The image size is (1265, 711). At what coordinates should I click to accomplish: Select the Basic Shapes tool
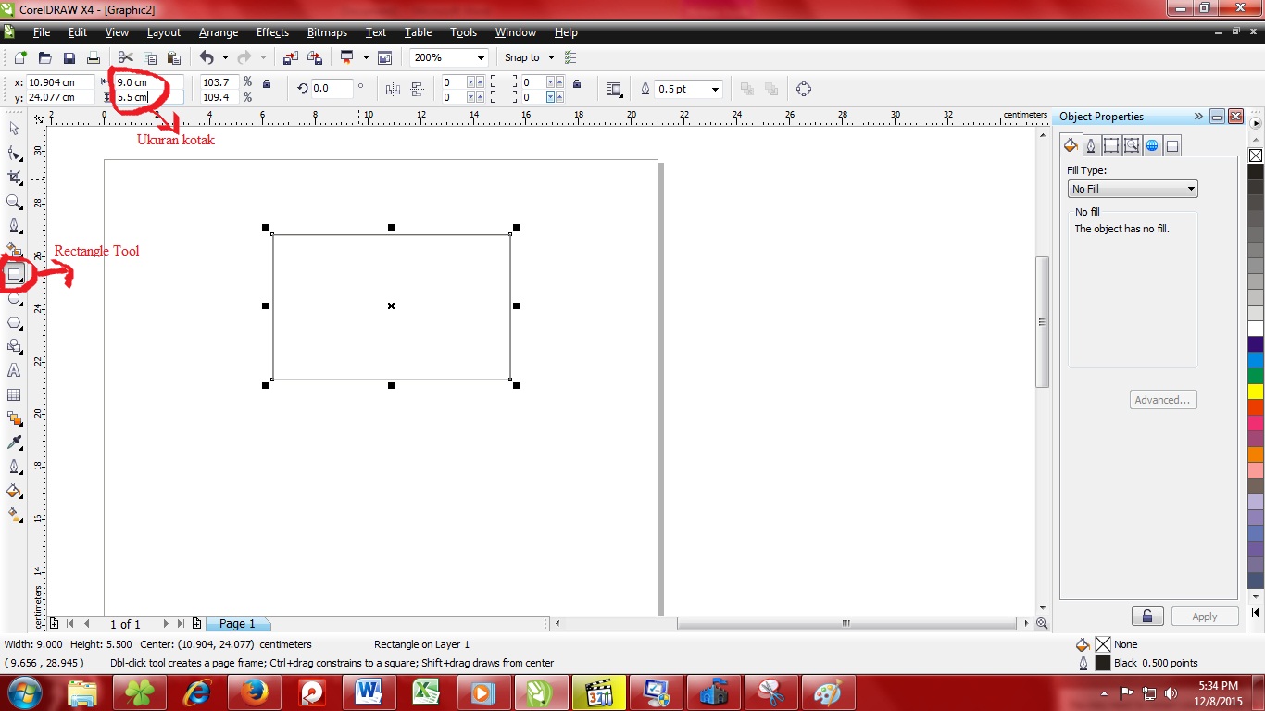click(x=14, y=346)
